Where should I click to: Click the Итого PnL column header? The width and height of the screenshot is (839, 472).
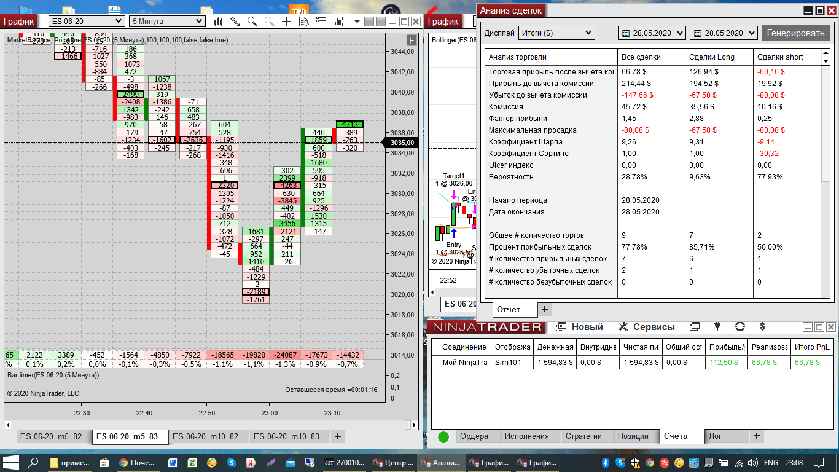(x=812, y=347)
